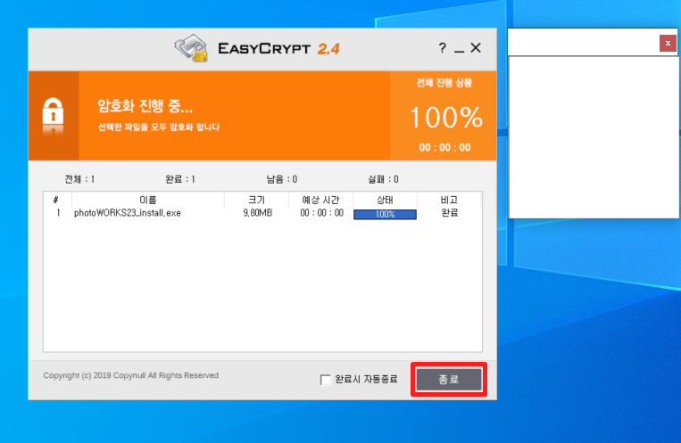The height and width of the screenshot is (443, 681).
Task: Click the 예상 시간 column header
Action: coord(320,200)
